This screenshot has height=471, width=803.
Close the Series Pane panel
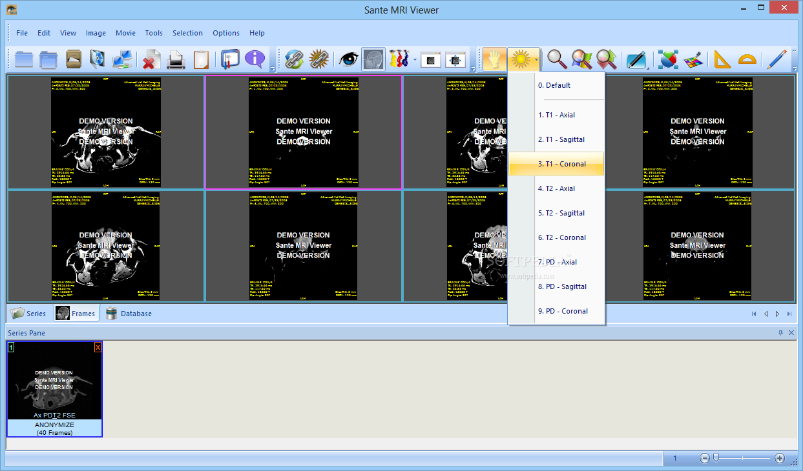coord(791,333)
